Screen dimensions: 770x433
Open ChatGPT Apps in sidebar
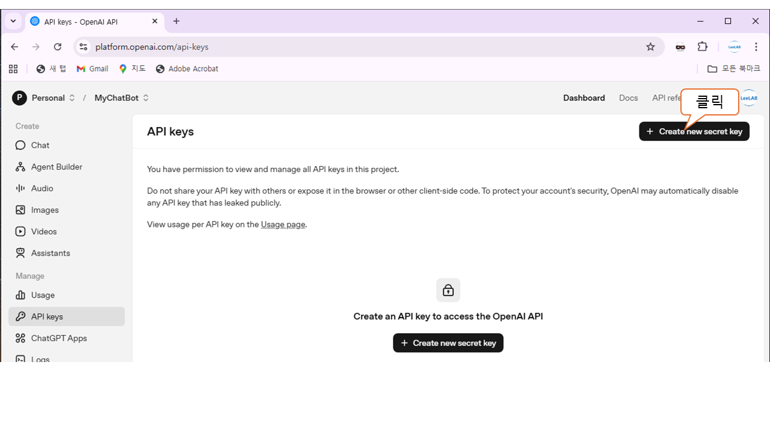pos(59,338)
